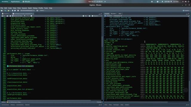Open the Applications menu in top bar
This screenshot has width=191, height=107.
click(15, 1)
